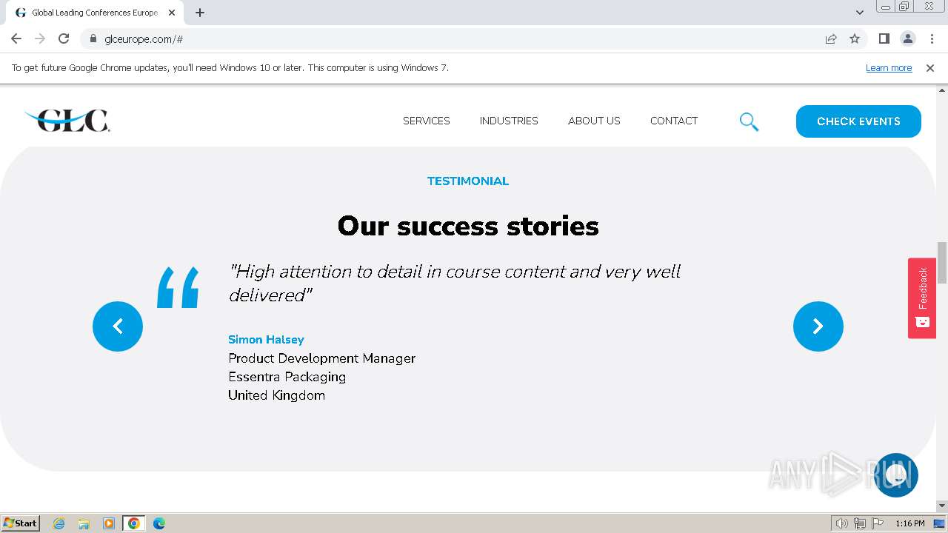Go to the CONTACT page
Screen dimensions: 948x533
click(674, 121)
